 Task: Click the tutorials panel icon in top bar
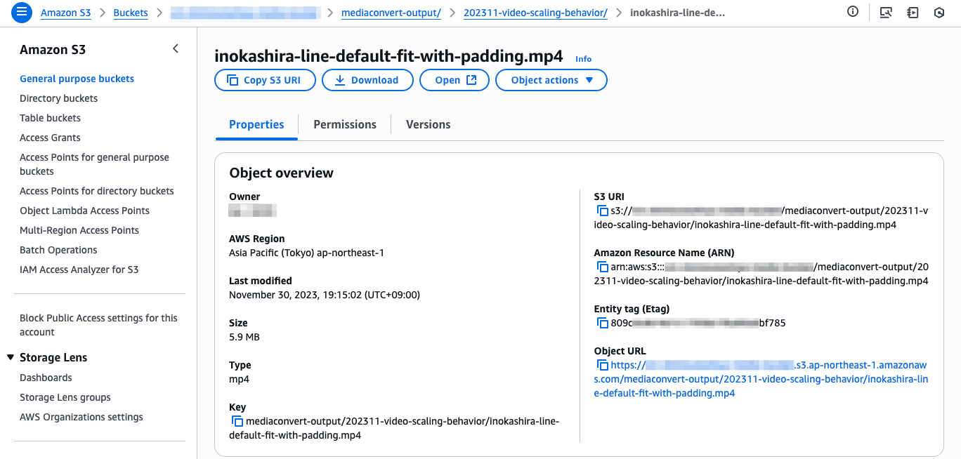(x=913, y=13)
